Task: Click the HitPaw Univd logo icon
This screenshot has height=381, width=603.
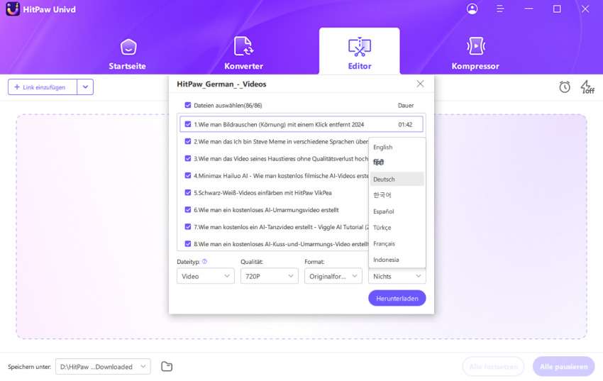Action: [13, 9]
